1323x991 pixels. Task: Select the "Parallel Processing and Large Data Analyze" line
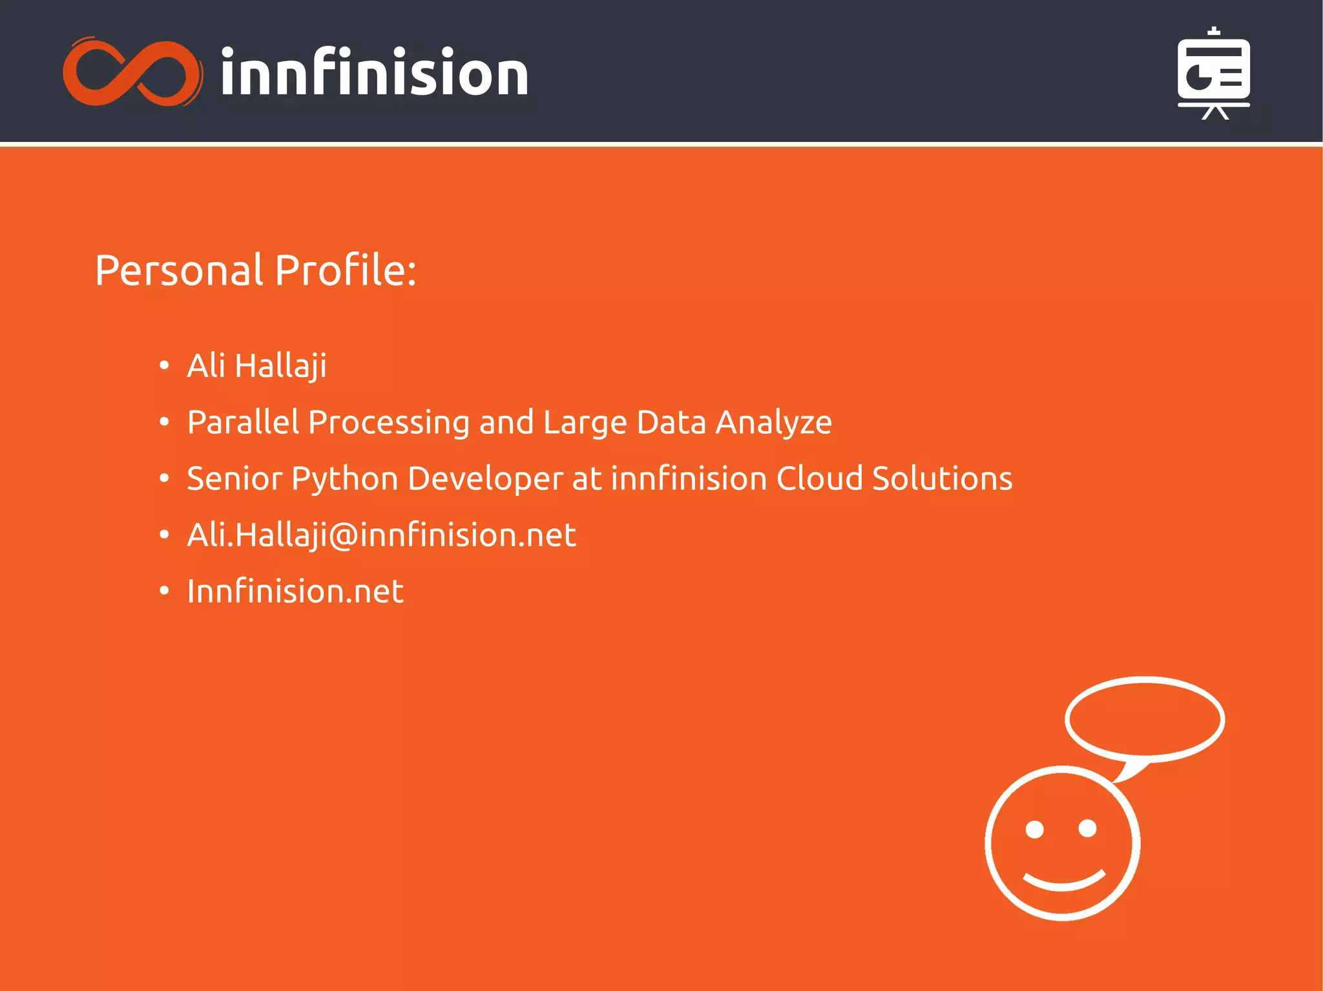click(x=509, y=423)
